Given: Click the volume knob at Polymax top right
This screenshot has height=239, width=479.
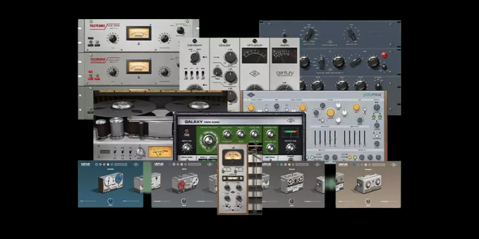Looking at the screenshot, I should pyautogui.click(x=377, y=108).
